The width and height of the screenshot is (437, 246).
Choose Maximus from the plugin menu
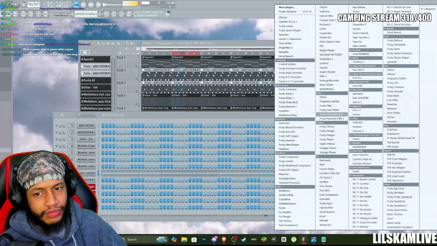click(x=284, y=174)
